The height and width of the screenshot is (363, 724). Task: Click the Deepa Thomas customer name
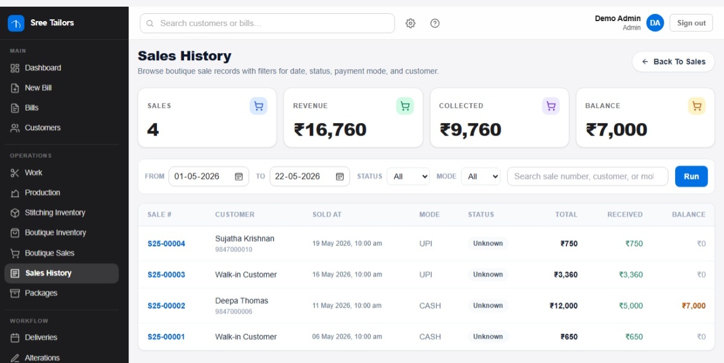point(242,301)
